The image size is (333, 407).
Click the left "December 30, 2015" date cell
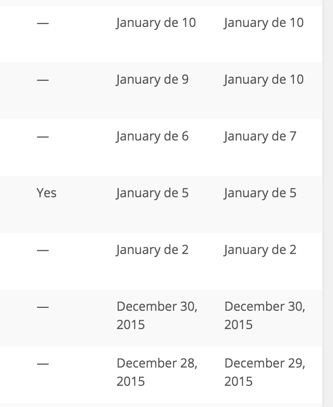click(x=157, y=316)
